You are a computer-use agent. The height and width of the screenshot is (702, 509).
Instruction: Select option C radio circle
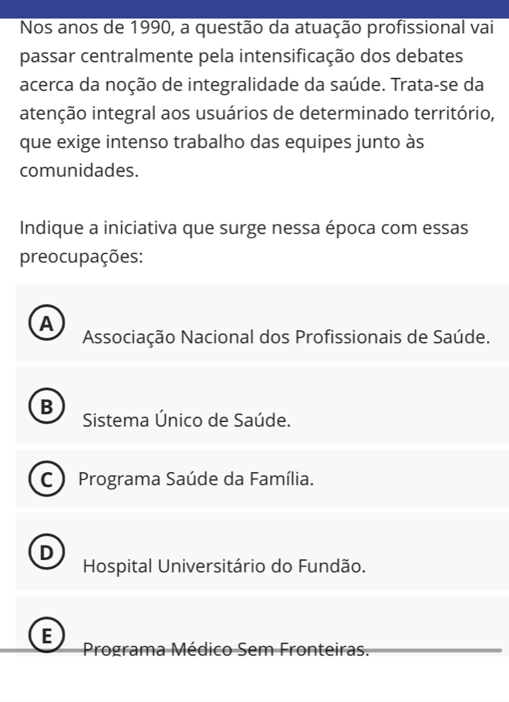(46, 479)
